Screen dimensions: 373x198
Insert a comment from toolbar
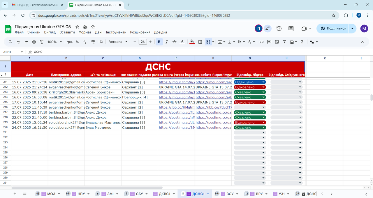(269, 42)
